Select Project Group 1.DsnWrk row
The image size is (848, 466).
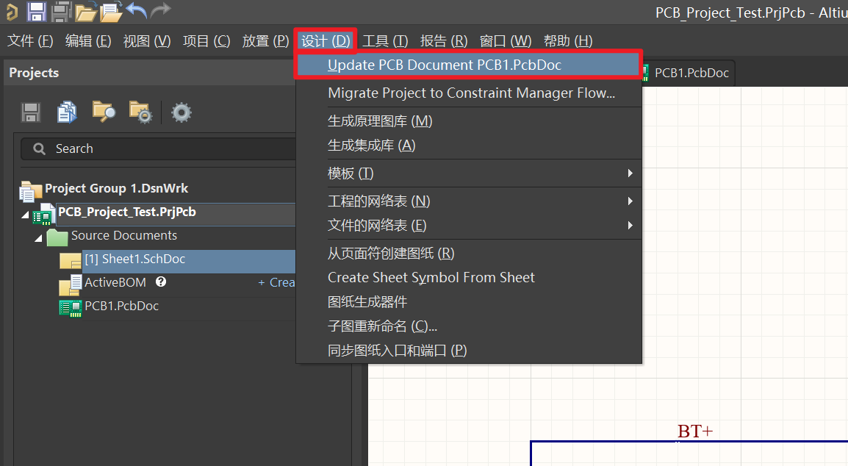[x=116, y=188]
